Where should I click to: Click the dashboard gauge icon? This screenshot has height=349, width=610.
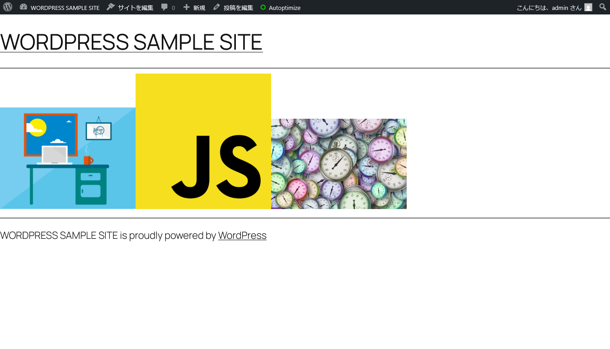[23, 7]
